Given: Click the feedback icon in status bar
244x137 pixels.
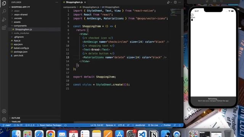Looking at the screenshot, I should click(175, 125).
